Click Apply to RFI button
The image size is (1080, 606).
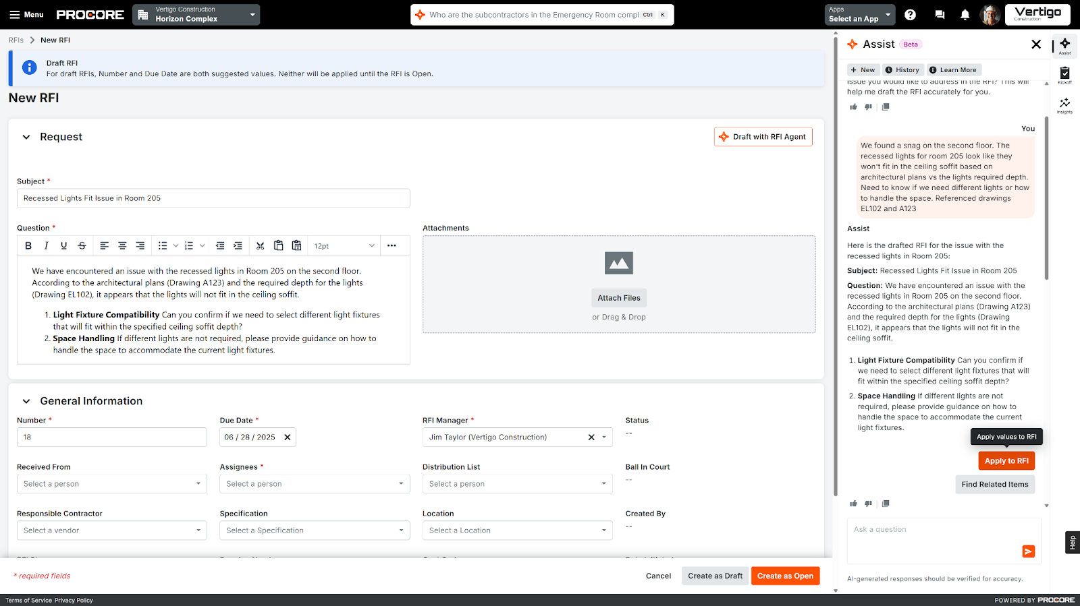(1006, 461)
